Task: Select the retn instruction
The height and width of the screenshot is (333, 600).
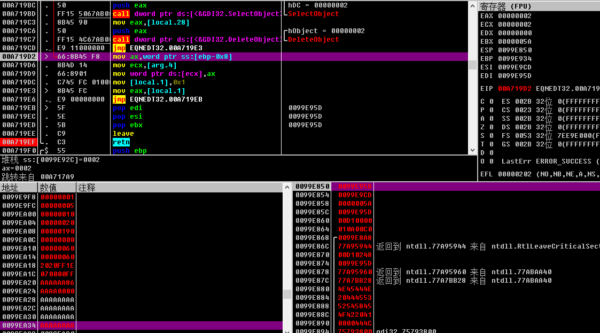Action: tap(121, 142)
